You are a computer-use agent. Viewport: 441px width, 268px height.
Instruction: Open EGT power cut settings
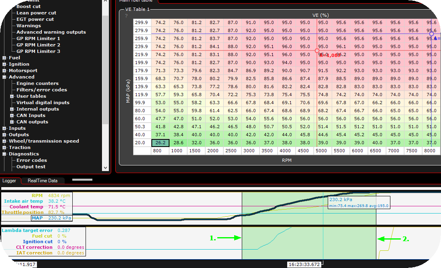coord(35,19)
